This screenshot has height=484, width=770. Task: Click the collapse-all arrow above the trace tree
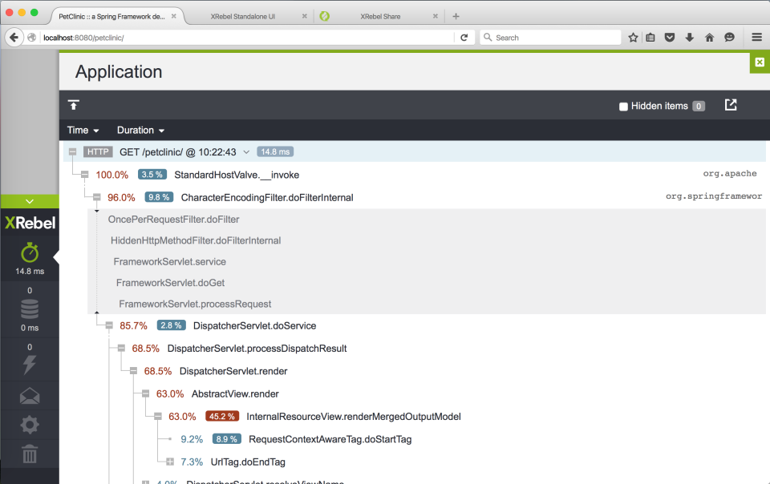[74, 104]
